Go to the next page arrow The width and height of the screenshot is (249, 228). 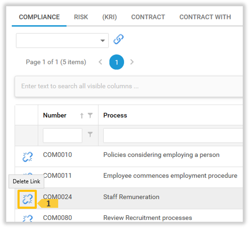click(132, 62)
